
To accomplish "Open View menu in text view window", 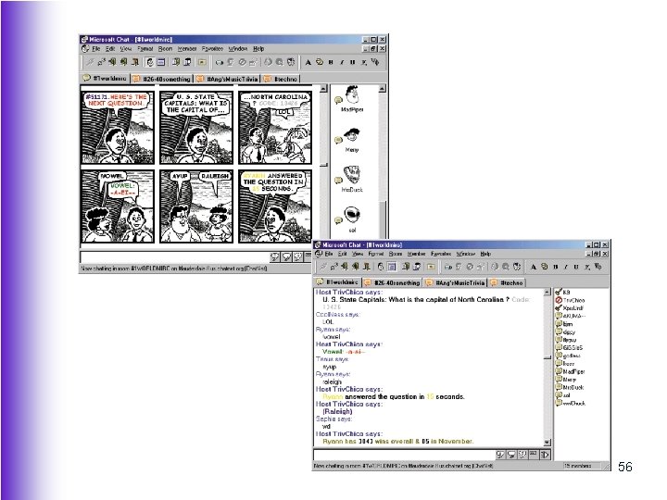I will (358, 254).
